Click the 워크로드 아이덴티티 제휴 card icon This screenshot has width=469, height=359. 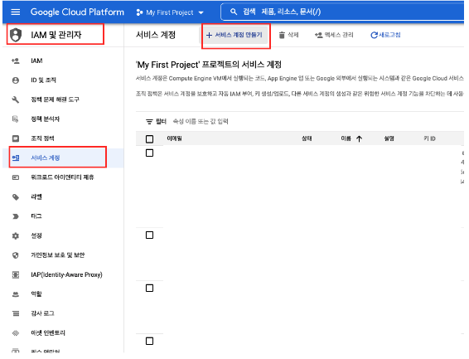pyautogui.click(x=16, y=177)
